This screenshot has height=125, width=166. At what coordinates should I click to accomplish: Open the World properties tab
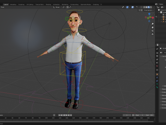pos(157,66)
